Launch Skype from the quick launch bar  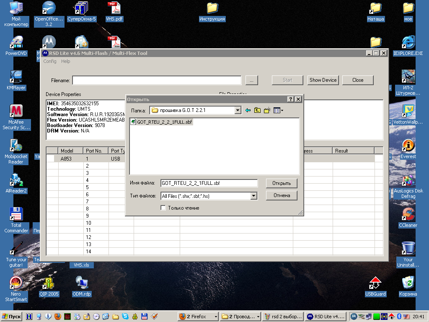125,317
